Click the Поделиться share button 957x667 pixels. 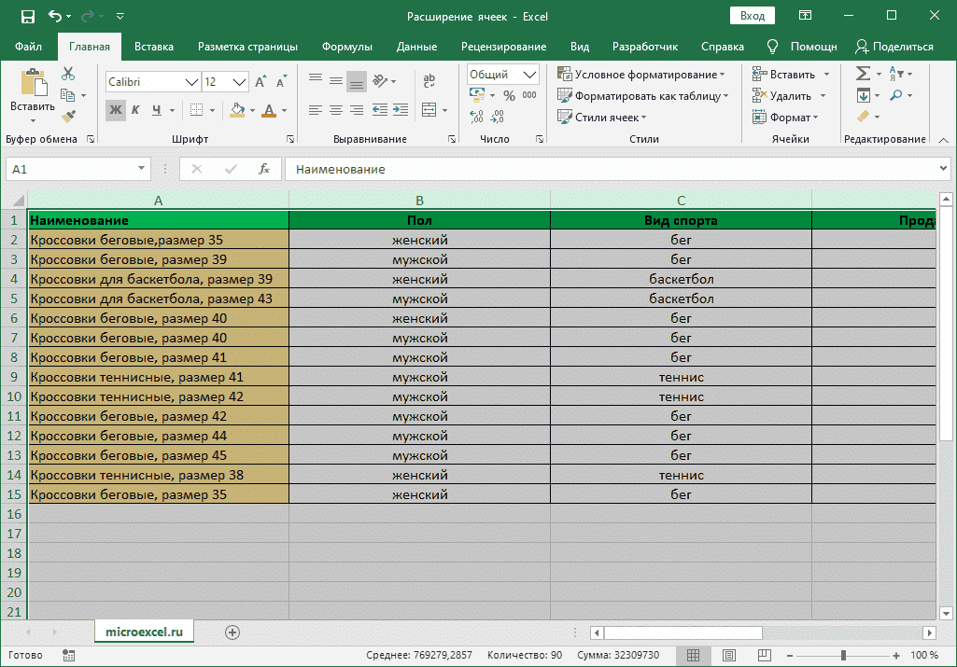[x=894, y=47]
